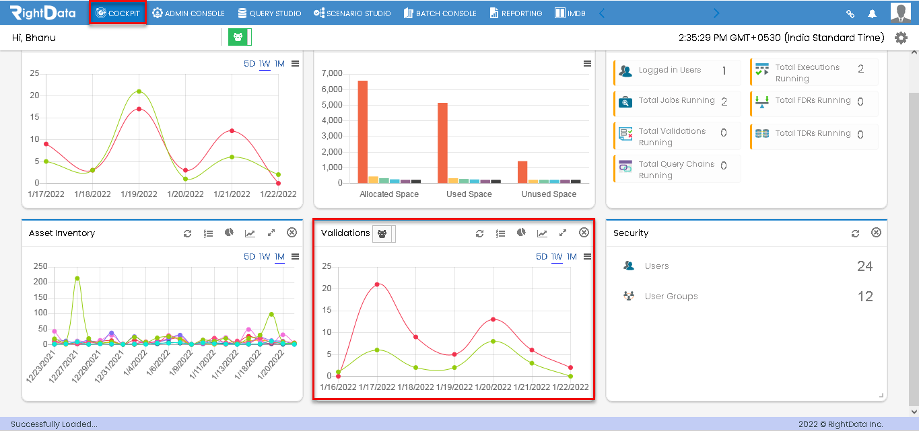The height and width of the screenshot is (431, 919).
Task: Expand user profile avatar menu
Action: point(900,13)
